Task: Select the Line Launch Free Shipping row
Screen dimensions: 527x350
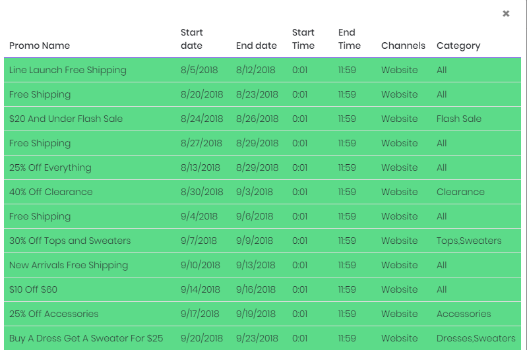Action: tap(68, 70)
